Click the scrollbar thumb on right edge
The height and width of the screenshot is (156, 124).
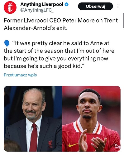[123, 20]
